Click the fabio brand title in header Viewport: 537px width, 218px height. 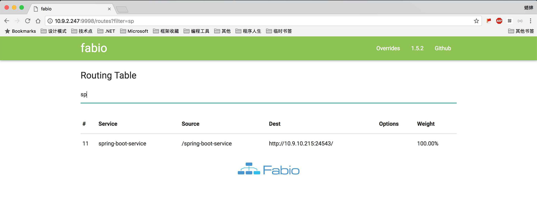point(94,48)
